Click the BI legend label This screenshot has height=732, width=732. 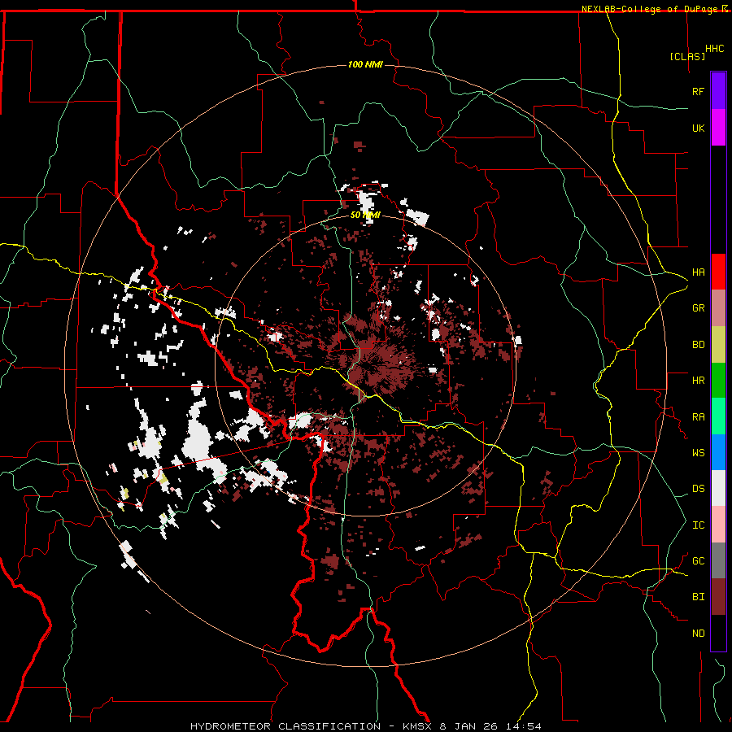[x=698, y=597]
